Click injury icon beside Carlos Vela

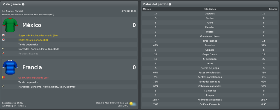pos(3,40)
